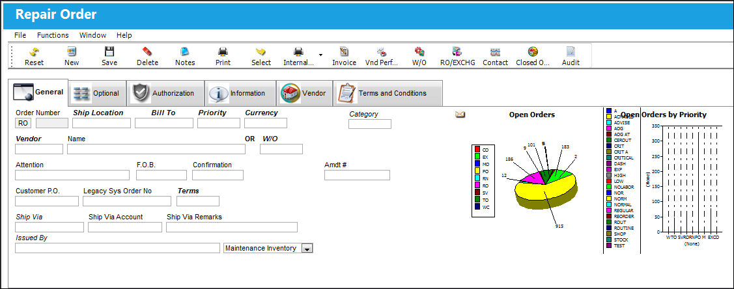This screenshot has width=734, height=289.
Task: Click the Reset toolbar icon
Action: click(34, 52)
